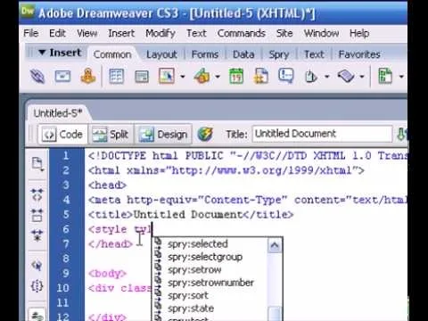Click the <body> tag on line 9

click(107, 273)
